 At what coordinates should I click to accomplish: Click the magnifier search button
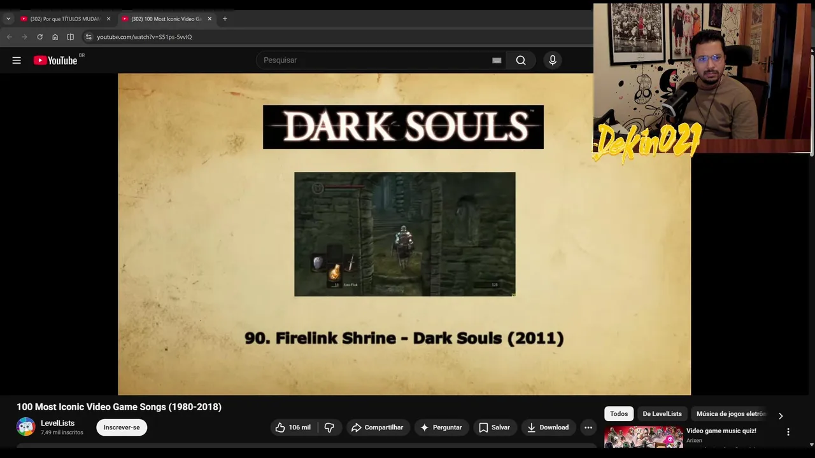click(521, 60)
